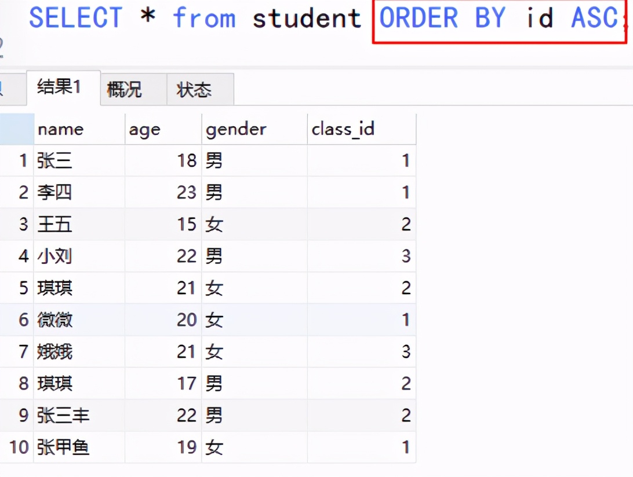Select id cell 1 in 张三 row
The image size is (633, 477).
(x=17, y=160)
